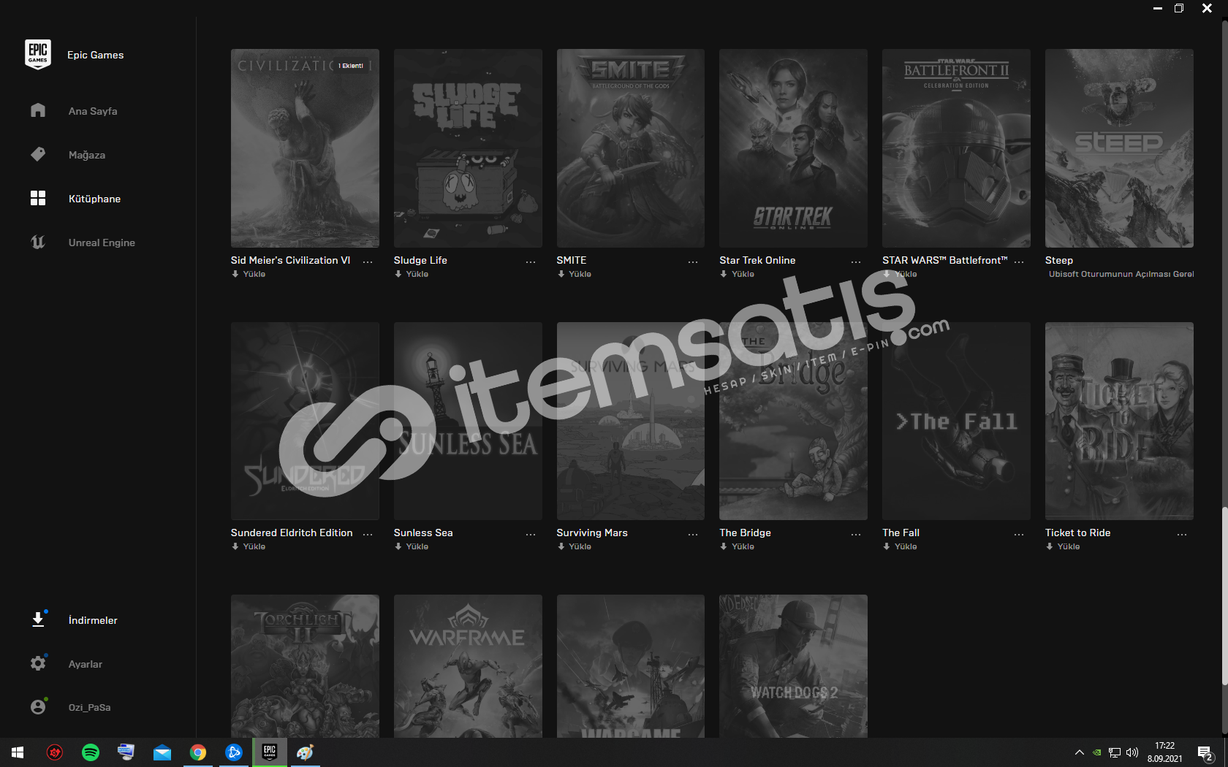Open options menu for Sludge Life
The image size is (1228, 767).
click(531, 261)
